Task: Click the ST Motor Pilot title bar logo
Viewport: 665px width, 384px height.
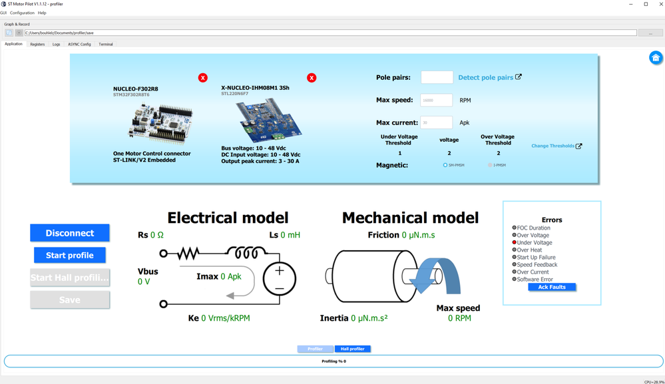Action: tap(3, 4)
